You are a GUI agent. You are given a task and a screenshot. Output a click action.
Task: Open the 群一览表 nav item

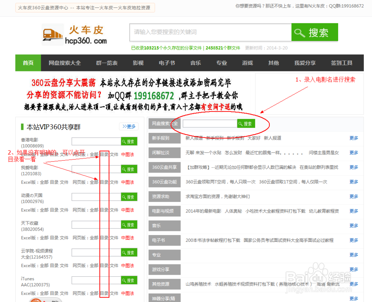tap(107, 63)
